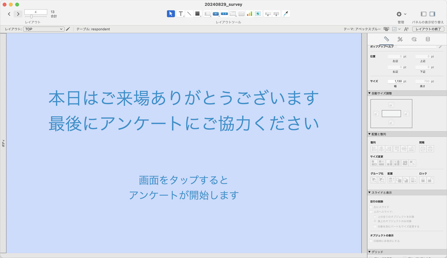Open the dotted guides selection dropdown
The height and width of the screenshot is (258, 447).
[x=396, y=29]
